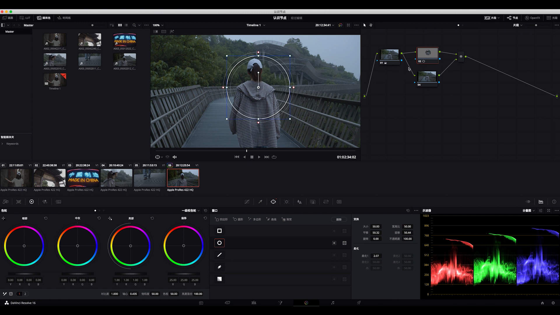
Task: Select the Qualifier eyedropper palette icon
Action: [260, 202]
